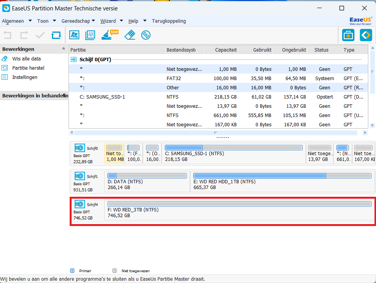The image size is (376, 283).
Task: Sort by the Partitie column header
Action: tap(117, 50)
